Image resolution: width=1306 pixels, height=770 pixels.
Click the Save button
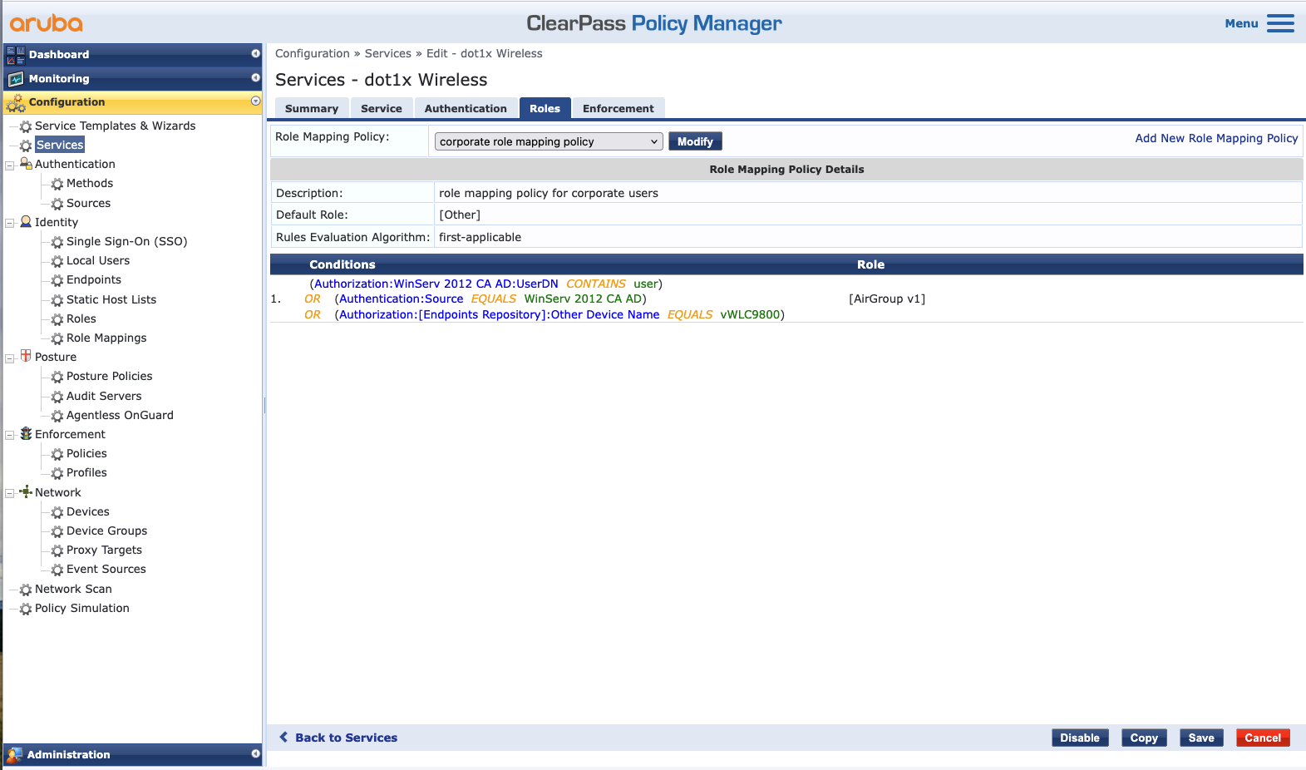(x=1201, y=738)
